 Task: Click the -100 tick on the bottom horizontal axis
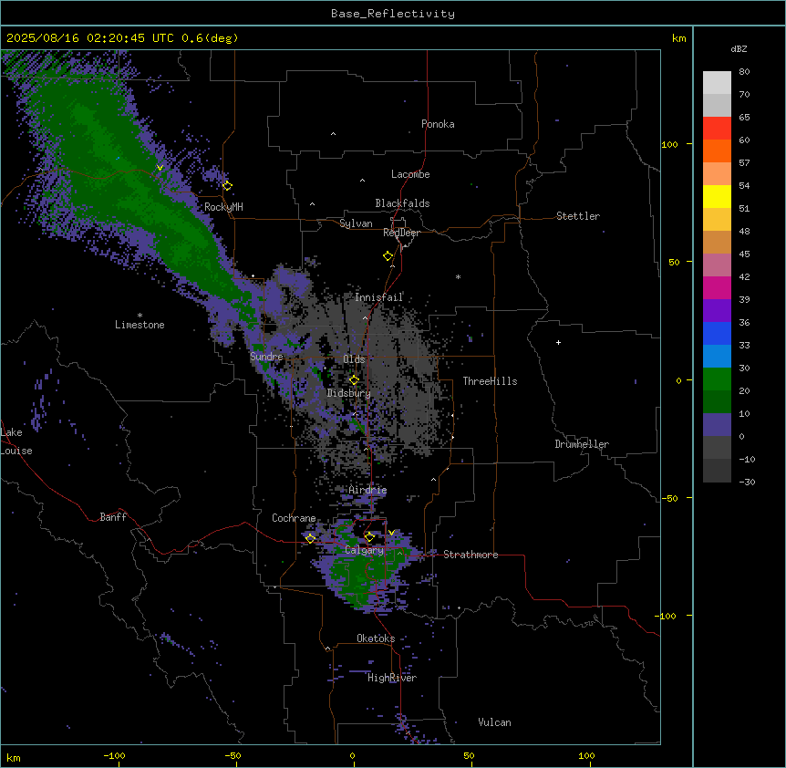click(114, 755)
